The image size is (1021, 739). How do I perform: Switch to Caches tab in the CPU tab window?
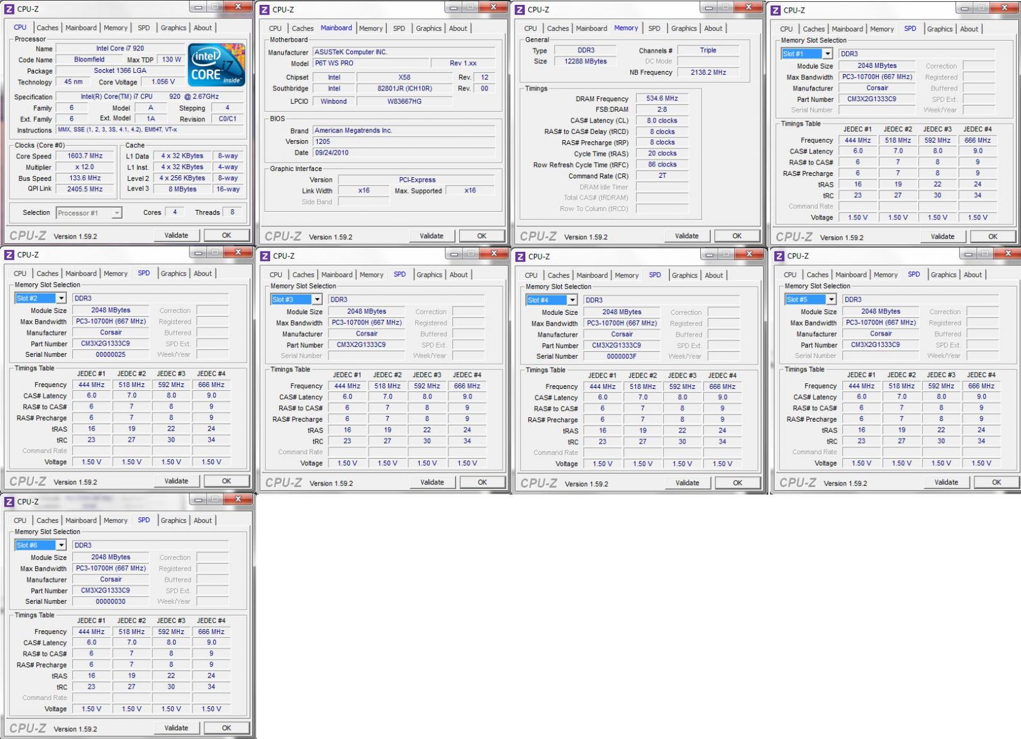[47, 28]
